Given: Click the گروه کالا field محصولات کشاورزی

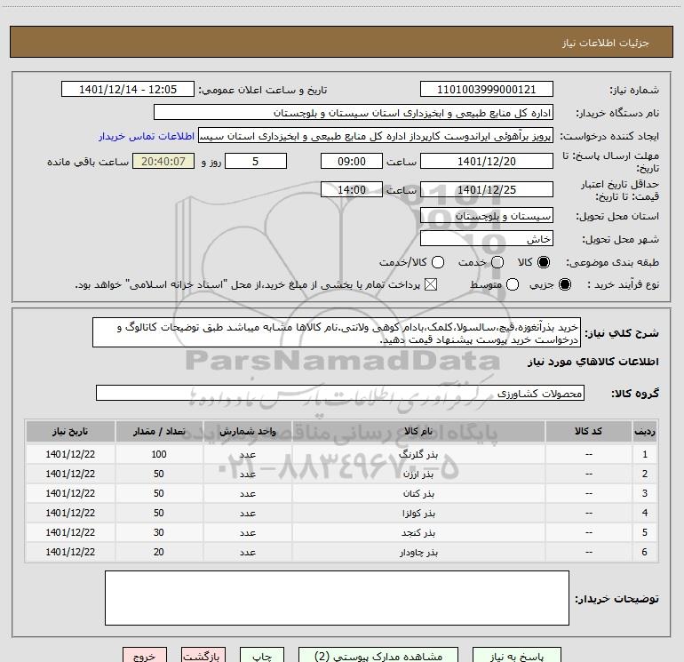Looking at the screenshot, I should click(x=340, y=393).
